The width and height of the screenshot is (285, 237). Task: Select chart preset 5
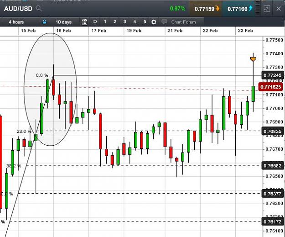(145, 22)
